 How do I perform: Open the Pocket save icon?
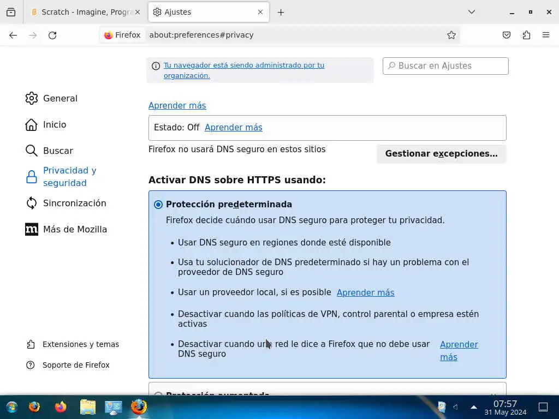pos(507,35)
